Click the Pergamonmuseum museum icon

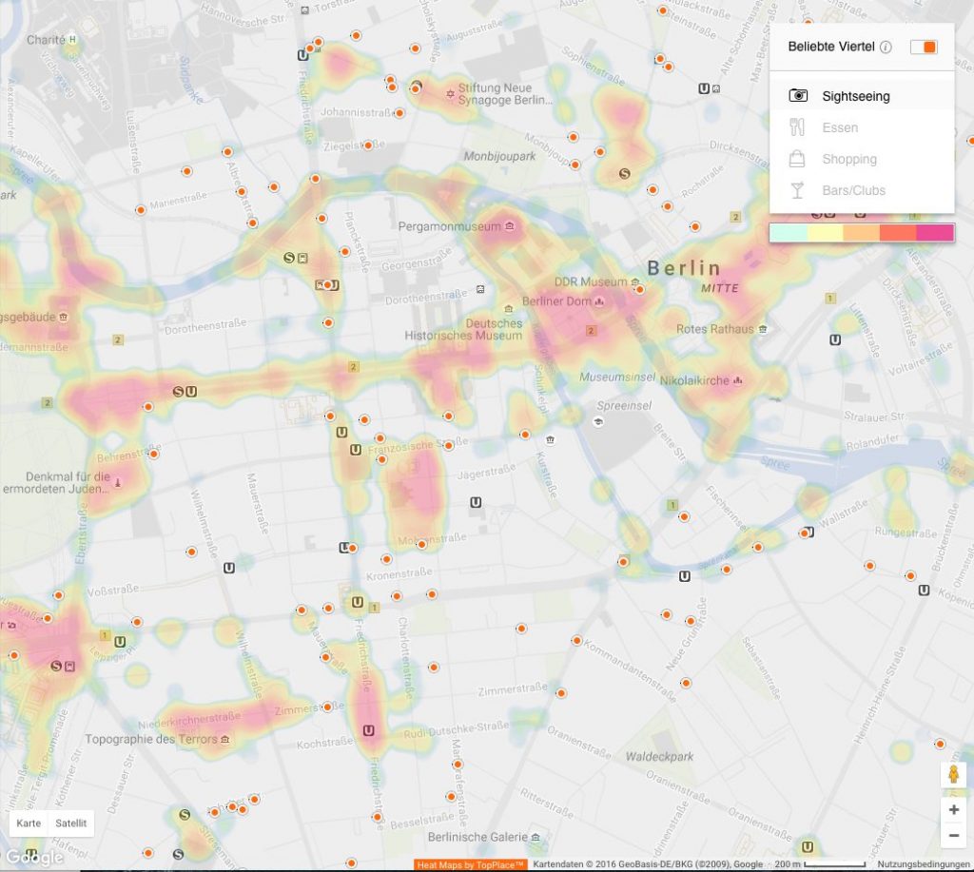coord(510,226)
